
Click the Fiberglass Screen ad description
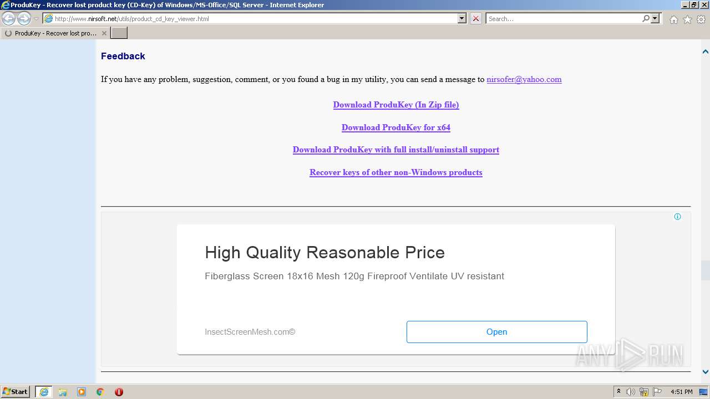click(354, 276)
